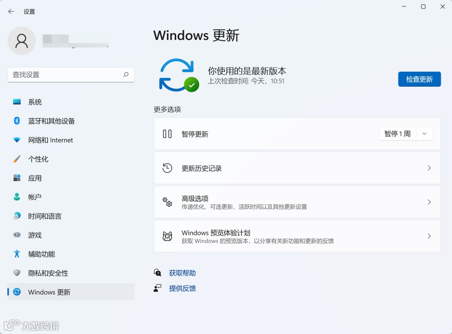
Task: Open the 提供反馈 link
Action: tap(182, 288)
